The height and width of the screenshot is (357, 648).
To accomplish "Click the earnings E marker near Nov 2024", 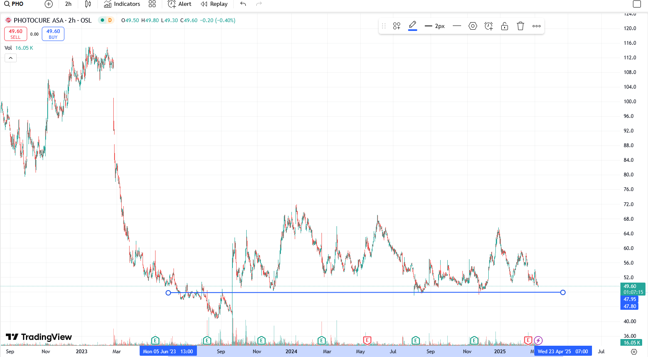I will click(474, 340).
